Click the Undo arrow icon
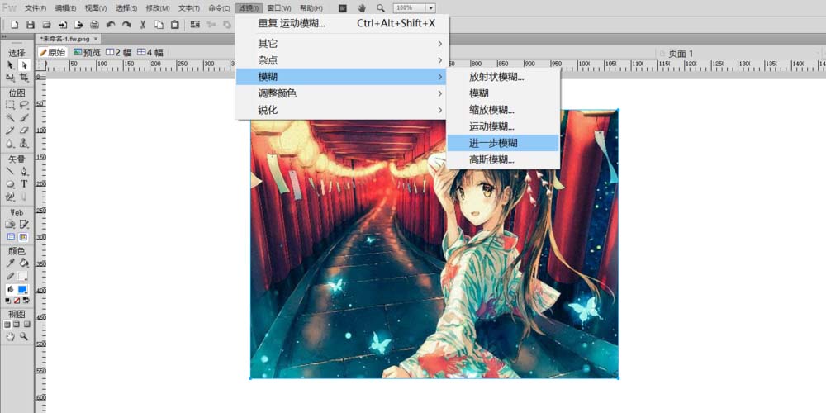The width and height of the screenshot is (826, 413). click(111, 25)
